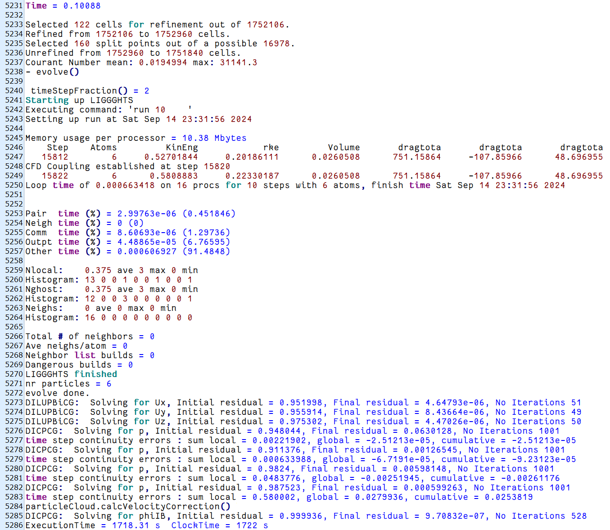Click 'Neighs: 0 ave 0 max' line
Image resolution: width=610 pixels, height=530 pixels.
pyautogui.click(x=101, y=308)
